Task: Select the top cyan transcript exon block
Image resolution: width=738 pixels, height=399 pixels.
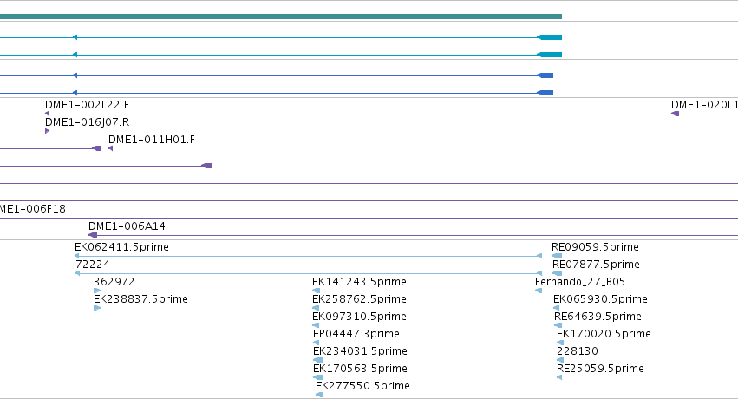Action: coord(550,37)
